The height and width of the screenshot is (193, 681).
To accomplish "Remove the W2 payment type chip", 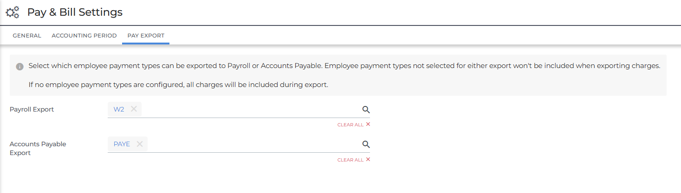I will pos(134,109).
